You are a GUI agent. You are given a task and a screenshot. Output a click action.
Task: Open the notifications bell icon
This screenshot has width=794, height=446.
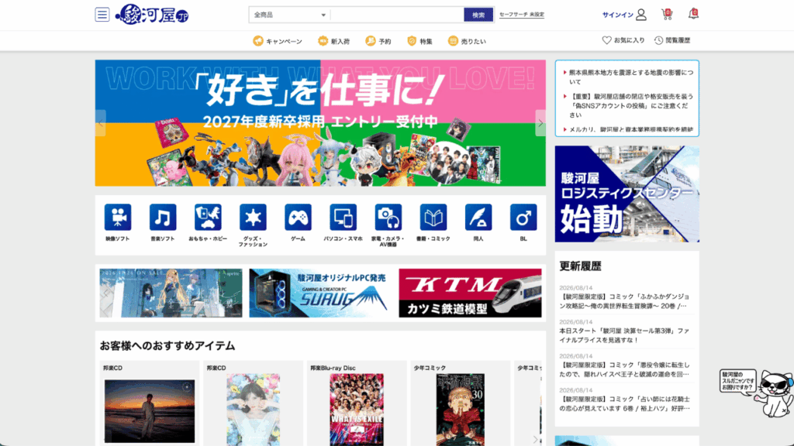693,14
